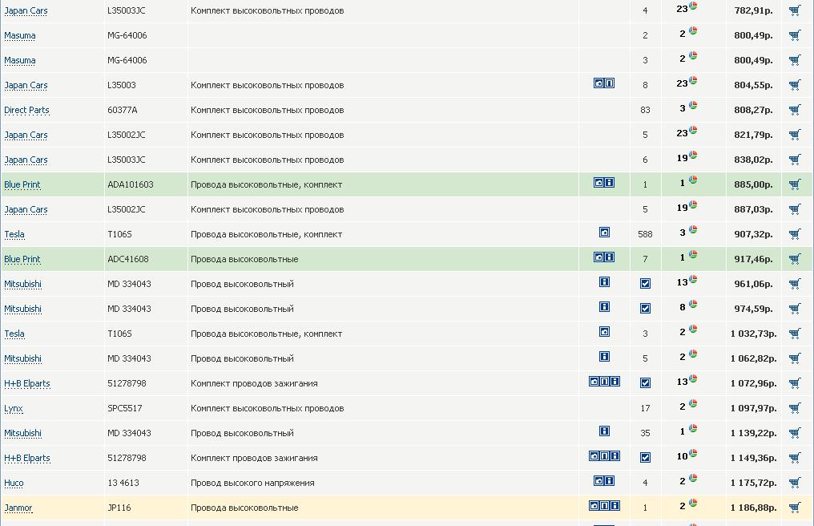Image resolution: width=814 pixels, height=526 pixels.
Task: Click delivery pie chart for Direct Parts 60377A
Action: [x=693, y=106]
